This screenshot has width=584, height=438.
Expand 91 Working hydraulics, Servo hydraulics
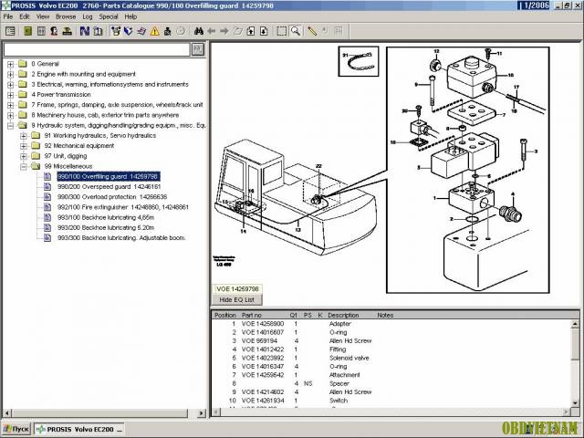click(x=24, y=136)
